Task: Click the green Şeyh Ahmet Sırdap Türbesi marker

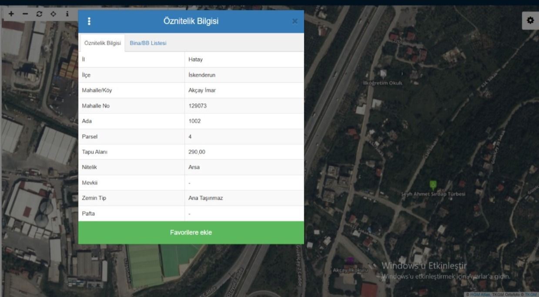Action: [433, 184]
